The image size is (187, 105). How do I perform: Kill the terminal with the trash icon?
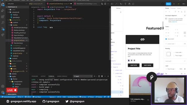[x=102, y=76]
